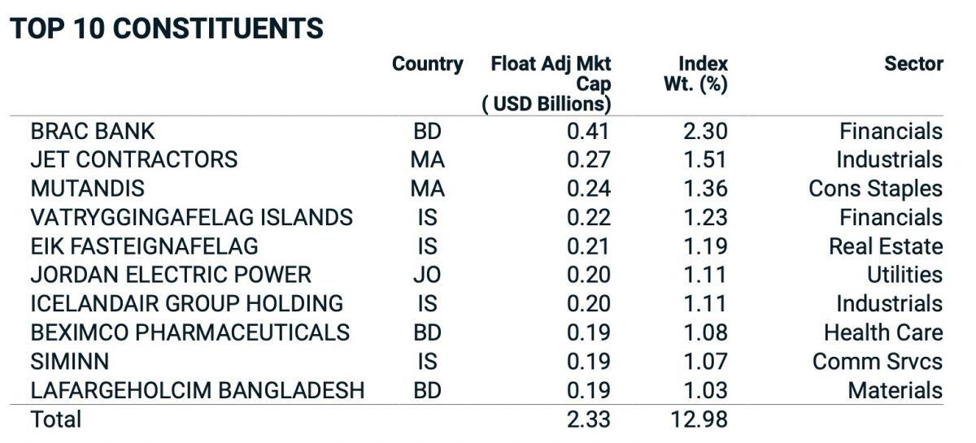Click the Total row label
976x443 pixels.
[56, 419]
